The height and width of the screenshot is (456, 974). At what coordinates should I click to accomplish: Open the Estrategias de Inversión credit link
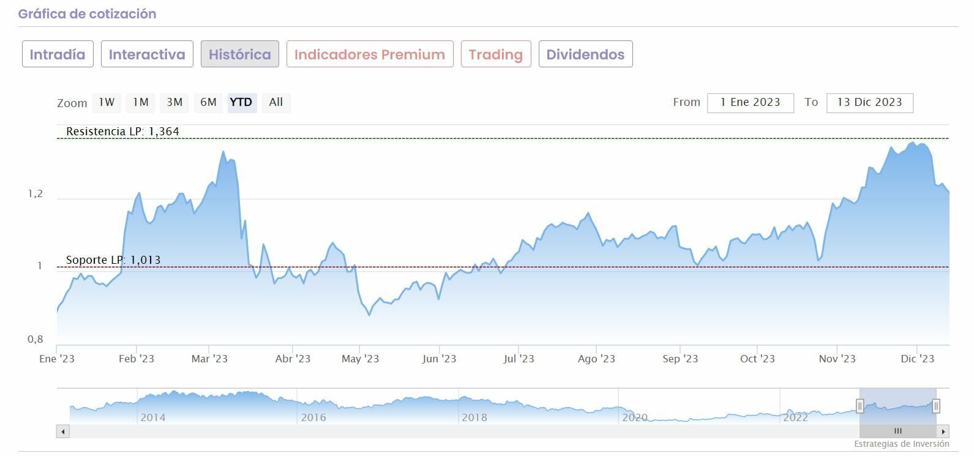[x=901, y=444]
